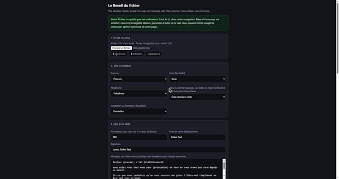Viewport: 339px width, 179px height.
Task: Open the Telephone column dropdown
Action: point(139,93)
